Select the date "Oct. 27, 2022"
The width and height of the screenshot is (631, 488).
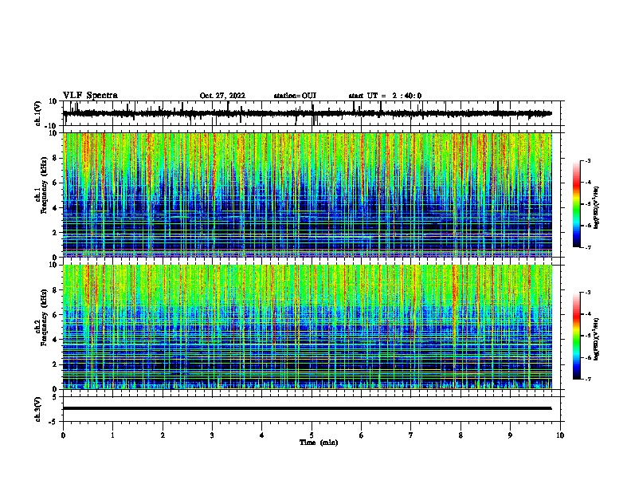222,96
